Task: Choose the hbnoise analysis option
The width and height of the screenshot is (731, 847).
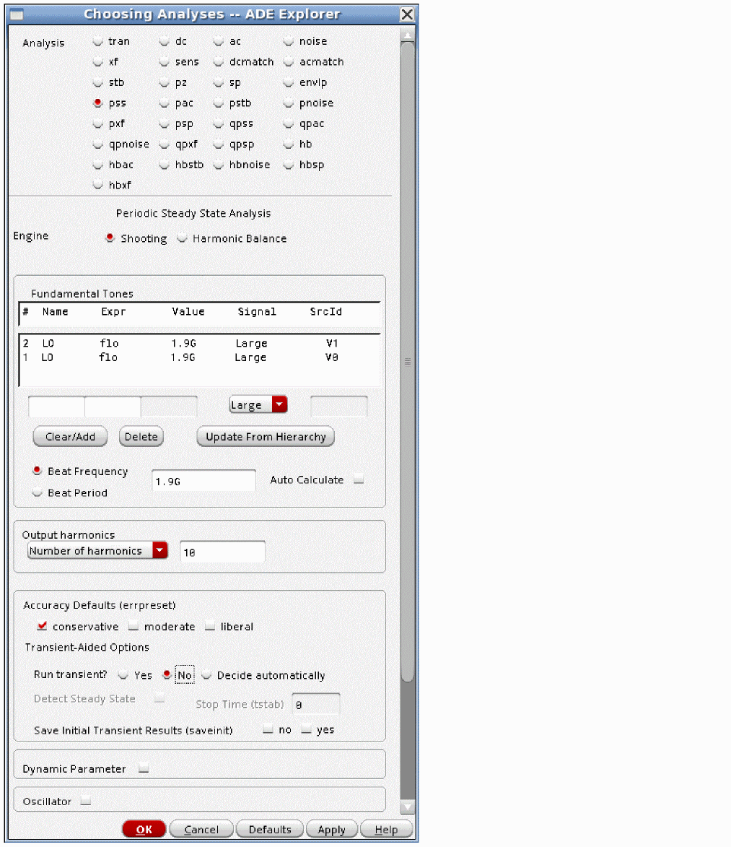Action: coord(218,164)
